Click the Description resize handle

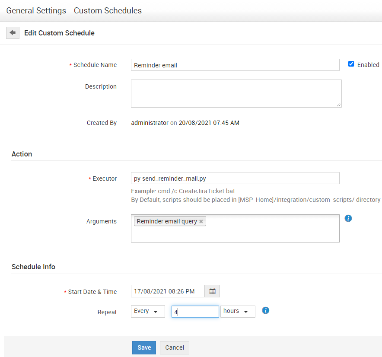(x=339, y=105)
